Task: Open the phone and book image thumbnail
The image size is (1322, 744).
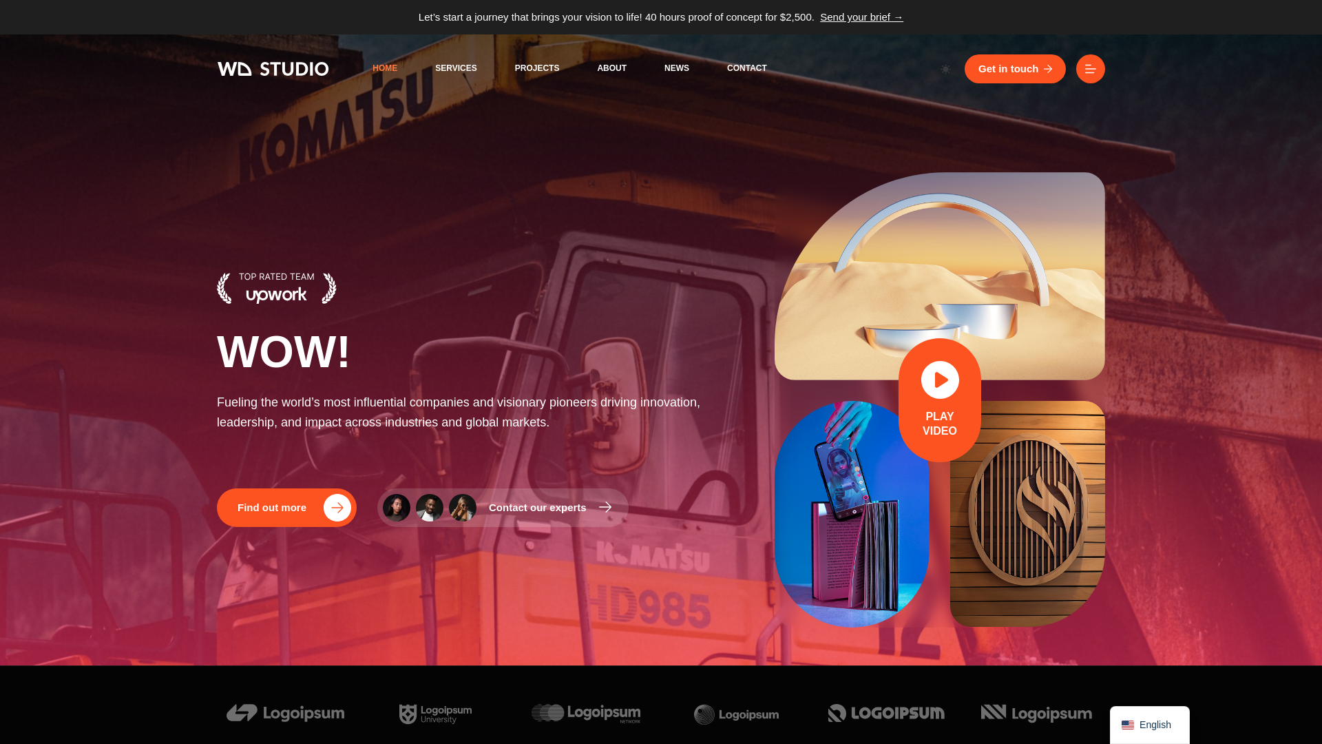Action: (x=852, y=514)
